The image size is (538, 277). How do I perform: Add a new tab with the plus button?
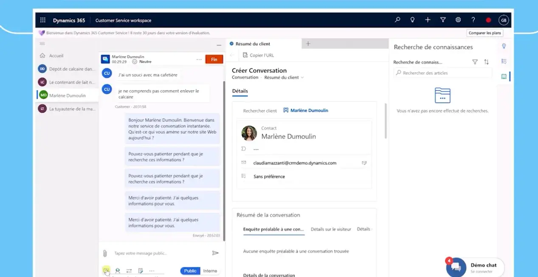pos(308,44)
